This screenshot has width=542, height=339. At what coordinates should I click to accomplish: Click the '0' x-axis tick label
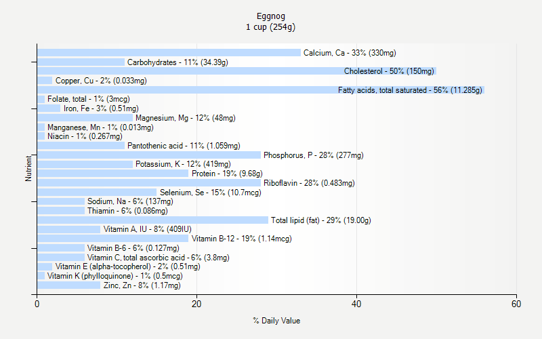click(37, 304)
